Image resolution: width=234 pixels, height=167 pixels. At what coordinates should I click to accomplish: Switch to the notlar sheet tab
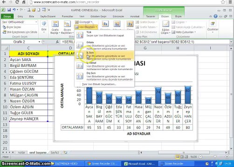click(x=21, y=153)
